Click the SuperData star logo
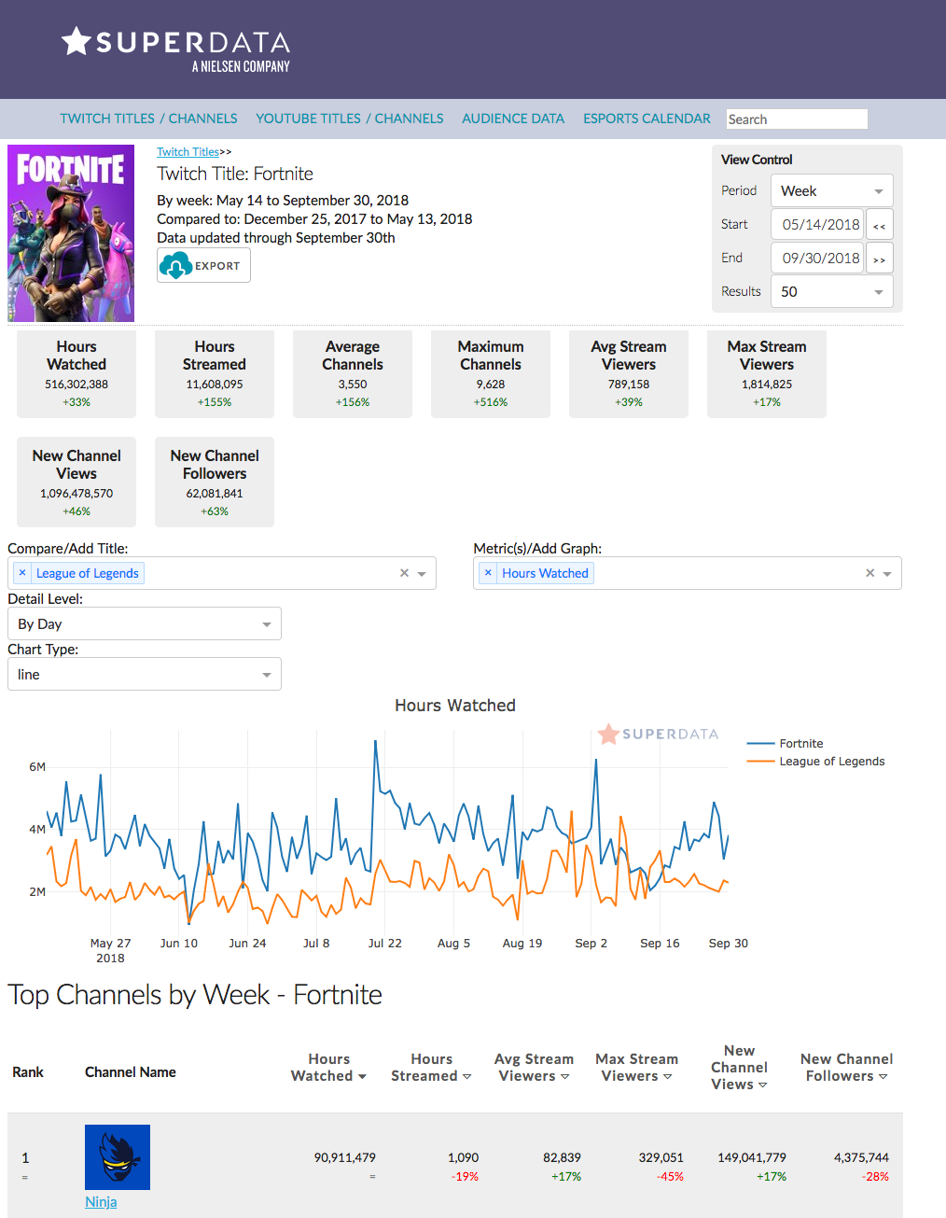The height and width of the screenshot is (1218, 946). 77,41
